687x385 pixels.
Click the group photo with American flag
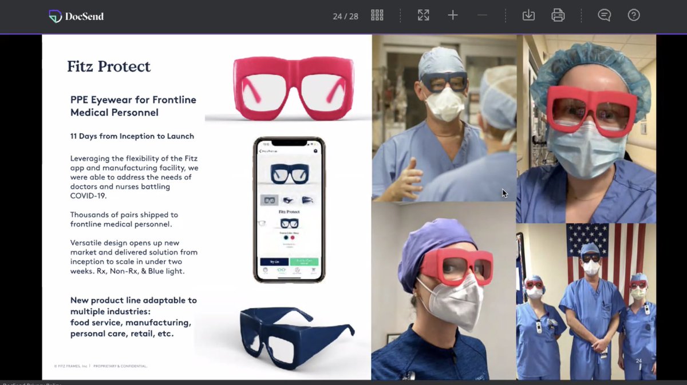pyautogui.click(x=586, y=301)
